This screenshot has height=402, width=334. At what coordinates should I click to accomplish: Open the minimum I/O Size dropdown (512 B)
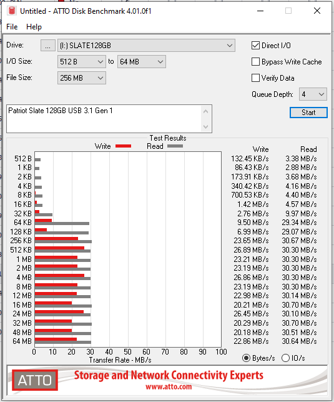[x=81, y=62]
